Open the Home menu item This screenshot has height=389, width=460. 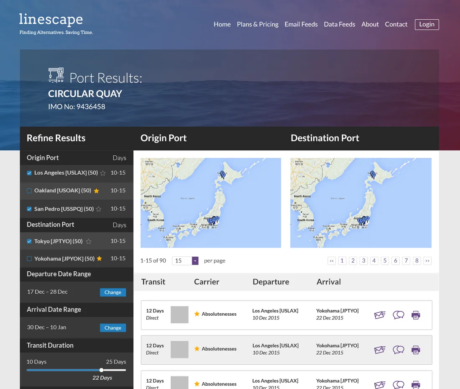pyautogui.click(x=222, y=24)
